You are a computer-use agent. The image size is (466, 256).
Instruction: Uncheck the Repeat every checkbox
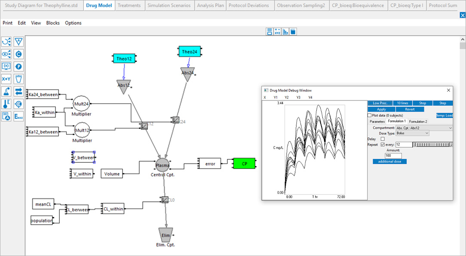point(383,145)
